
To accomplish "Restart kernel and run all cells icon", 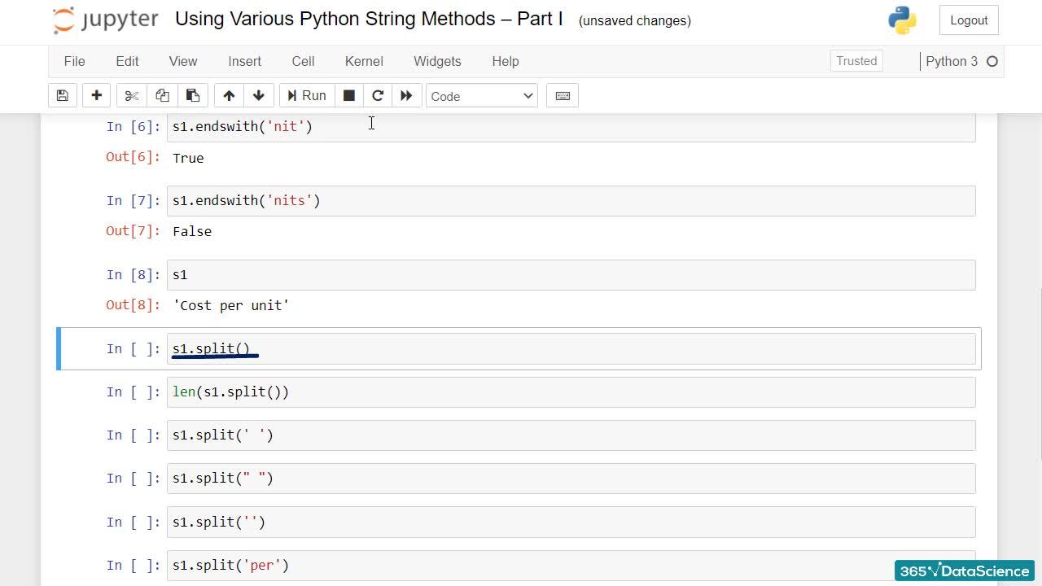I will [x=406, y=96].
